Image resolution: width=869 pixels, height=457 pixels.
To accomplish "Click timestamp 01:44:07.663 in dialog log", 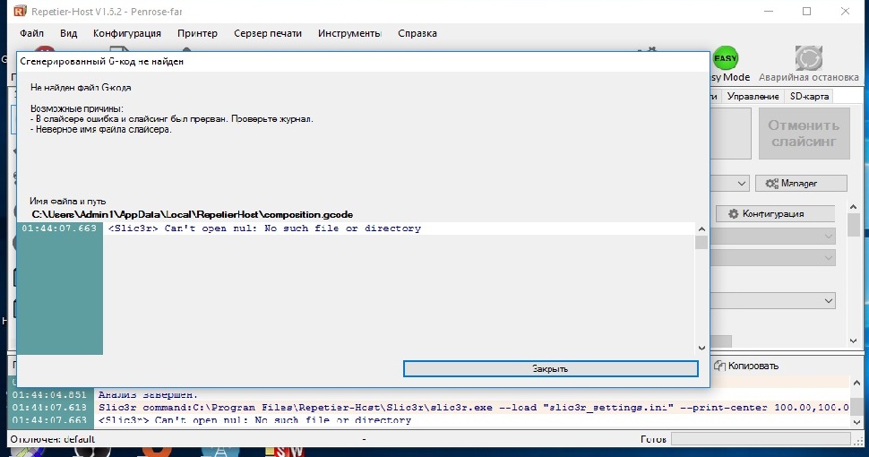I will [x=59, y=228].
